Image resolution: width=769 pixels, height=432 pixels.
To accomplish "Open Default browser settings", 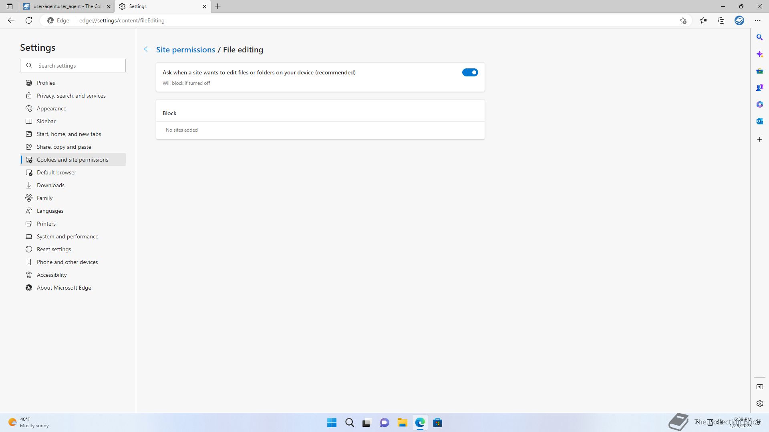I will click(73, 172).
